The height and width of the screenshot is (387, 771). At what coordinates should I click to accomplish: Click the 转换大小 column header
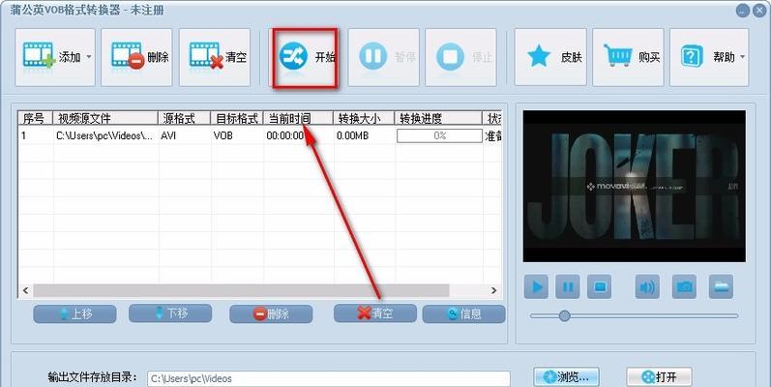[x=364, y=118]
